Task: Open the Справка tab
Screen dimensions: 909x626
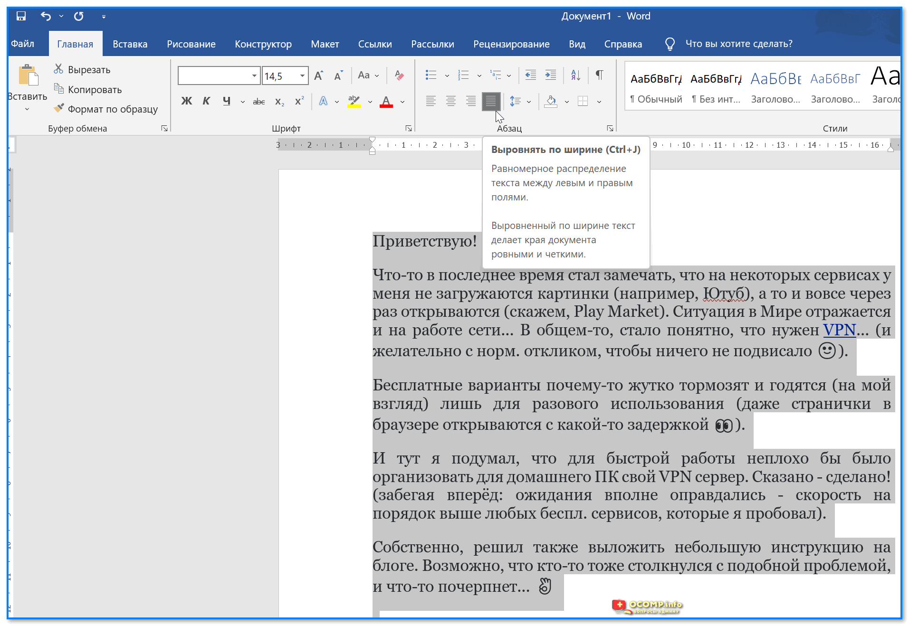Action: coord(623,44)
